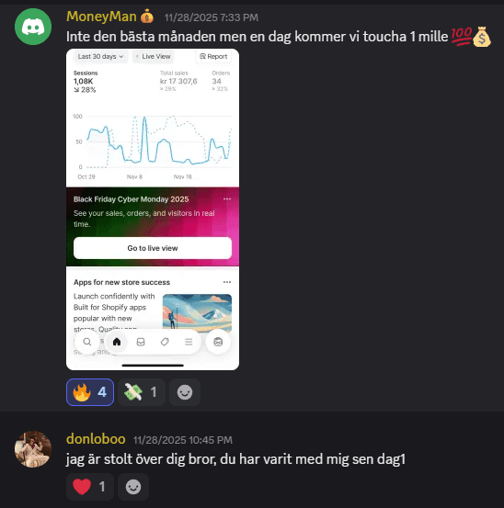Image resolution: width=504 pixels, height=508 pixels.
Task: Click the MoneyMan username
Action: pyautogui.click(x=101, y=17)
